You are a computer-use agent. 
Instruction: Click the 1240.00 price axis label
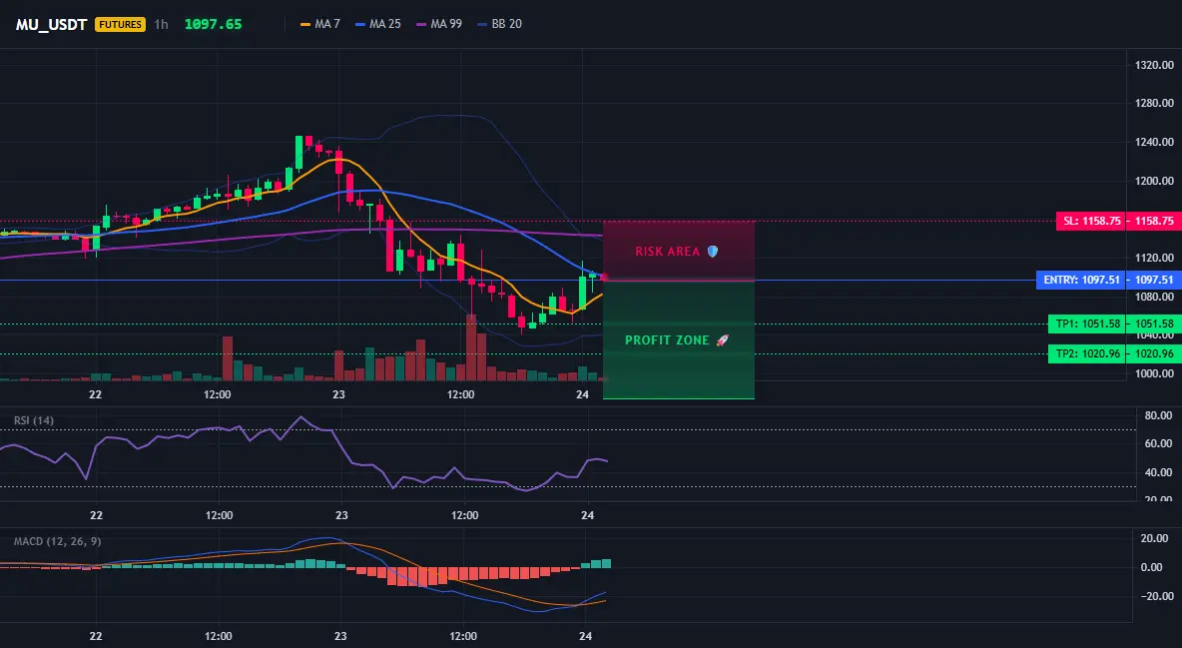(x=1154, y=142)
